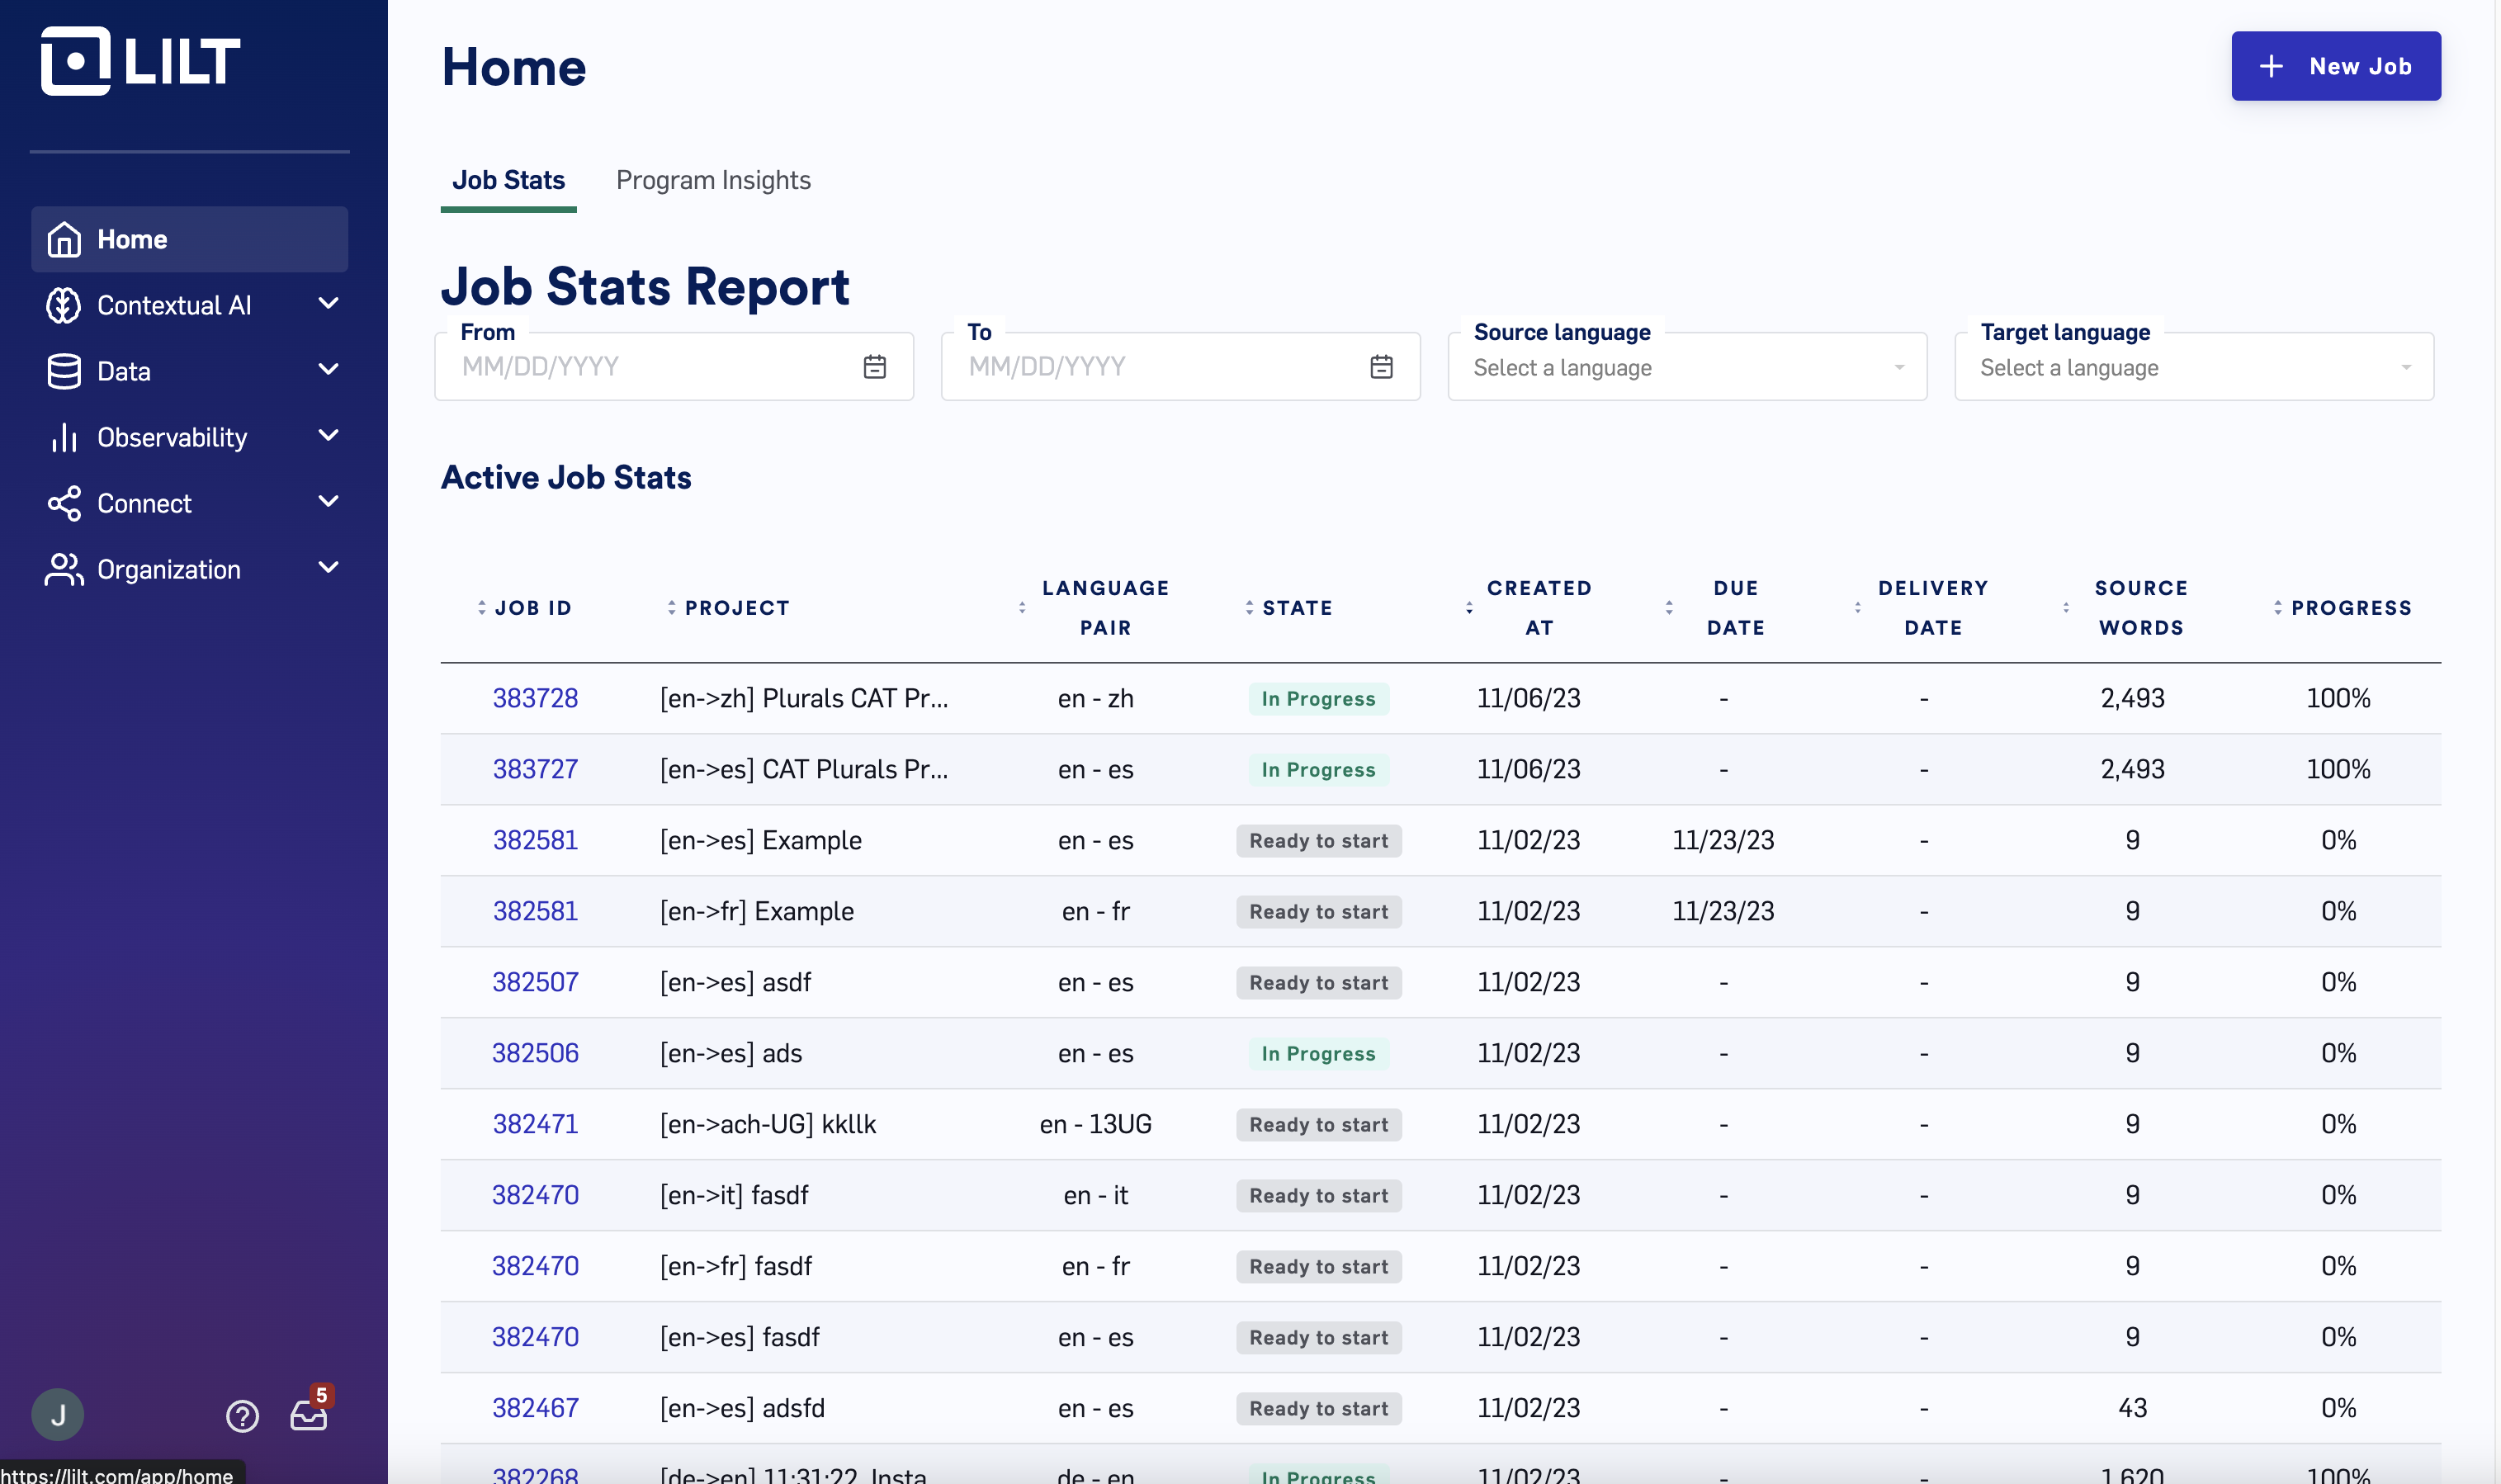
Task: Click the Program Insights tab
Action: click(713, 178)
